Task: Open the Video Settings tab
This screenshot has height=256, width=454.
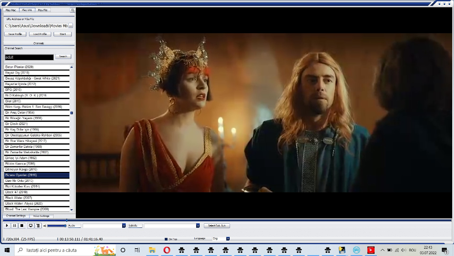Action: (41, 216)
